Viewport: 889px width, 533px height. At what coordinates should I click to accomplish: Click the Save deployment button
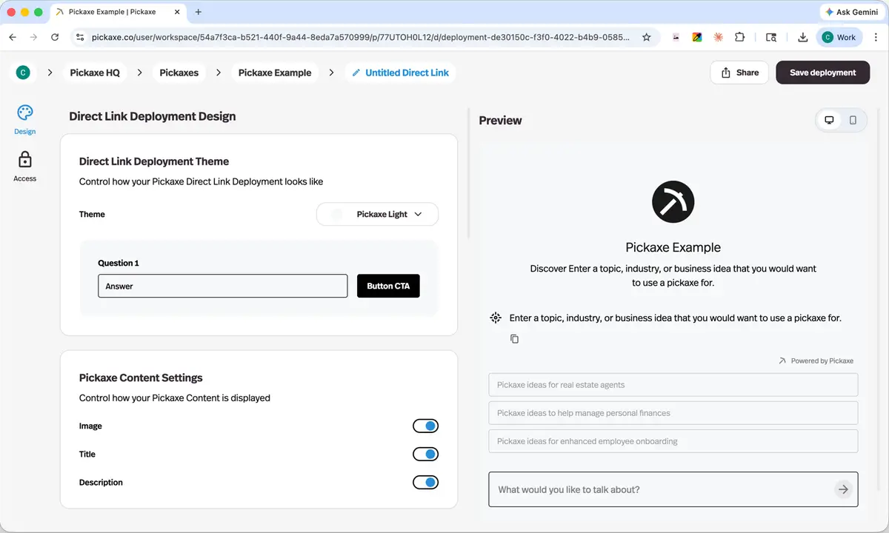pos(822,73)
